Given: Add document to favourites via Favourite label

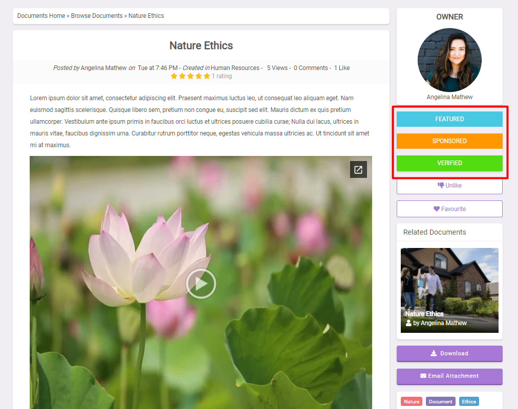Looking at the screenshot, I should click(x=454, y=209).
